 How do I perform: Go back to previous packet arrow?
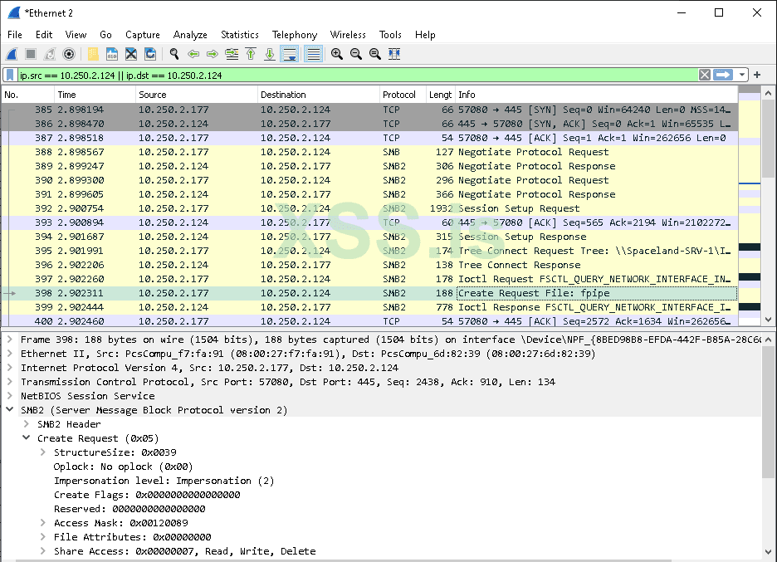(x=193, y=54)
